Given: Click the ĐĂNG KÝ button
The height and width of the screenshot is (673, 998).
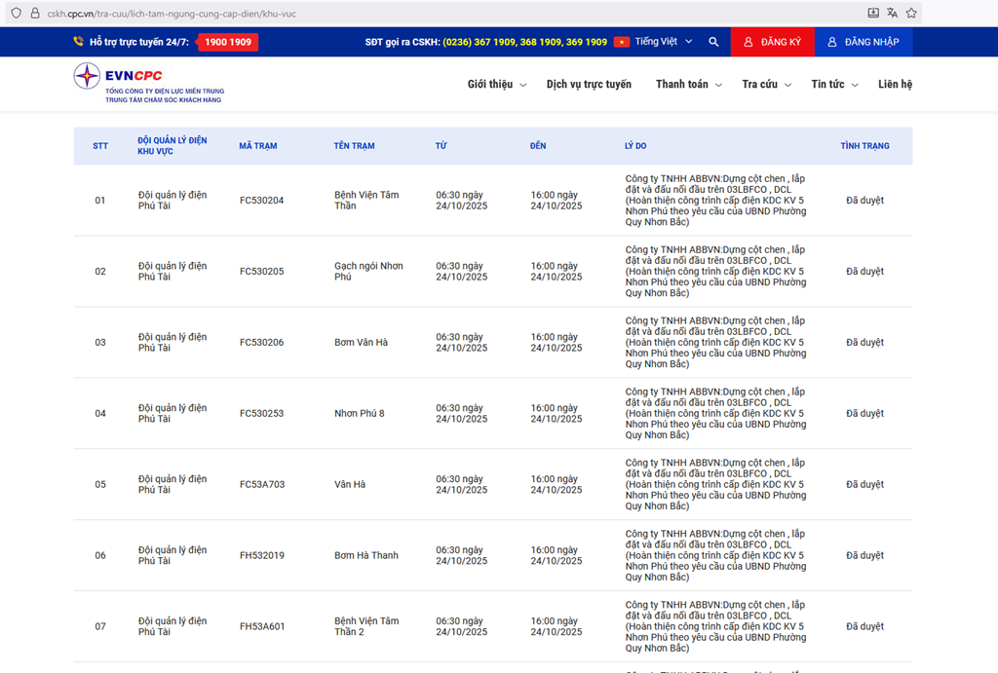Looking at the screenshot, I should click(x=772, y=42).
